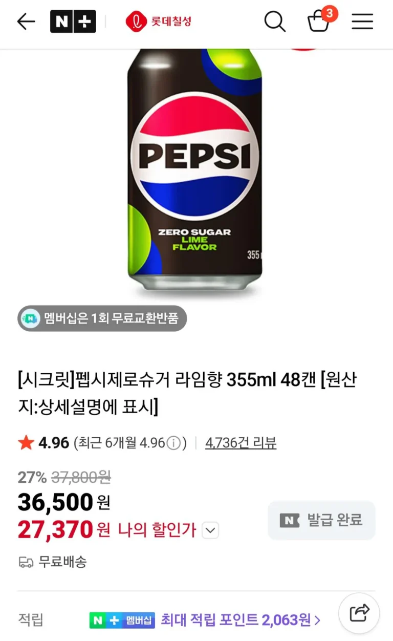Open the Lotte Chilsung brand store
Image resolution: width=393 pixels, height=641 pixels.
[159, 22]
